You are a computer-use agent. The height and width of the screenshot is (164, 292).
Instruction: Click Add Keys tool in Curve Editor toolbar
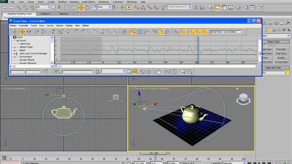53,32
